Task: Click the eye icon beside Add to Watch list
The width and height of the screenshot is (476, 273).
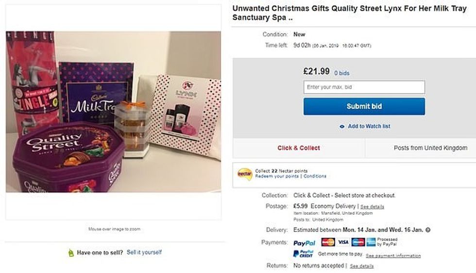Action: pos(342,127)
